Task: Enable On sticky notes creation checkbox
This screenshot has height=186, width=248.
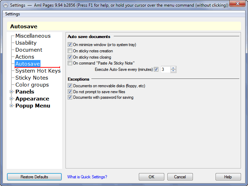Action: pos(70,51)
